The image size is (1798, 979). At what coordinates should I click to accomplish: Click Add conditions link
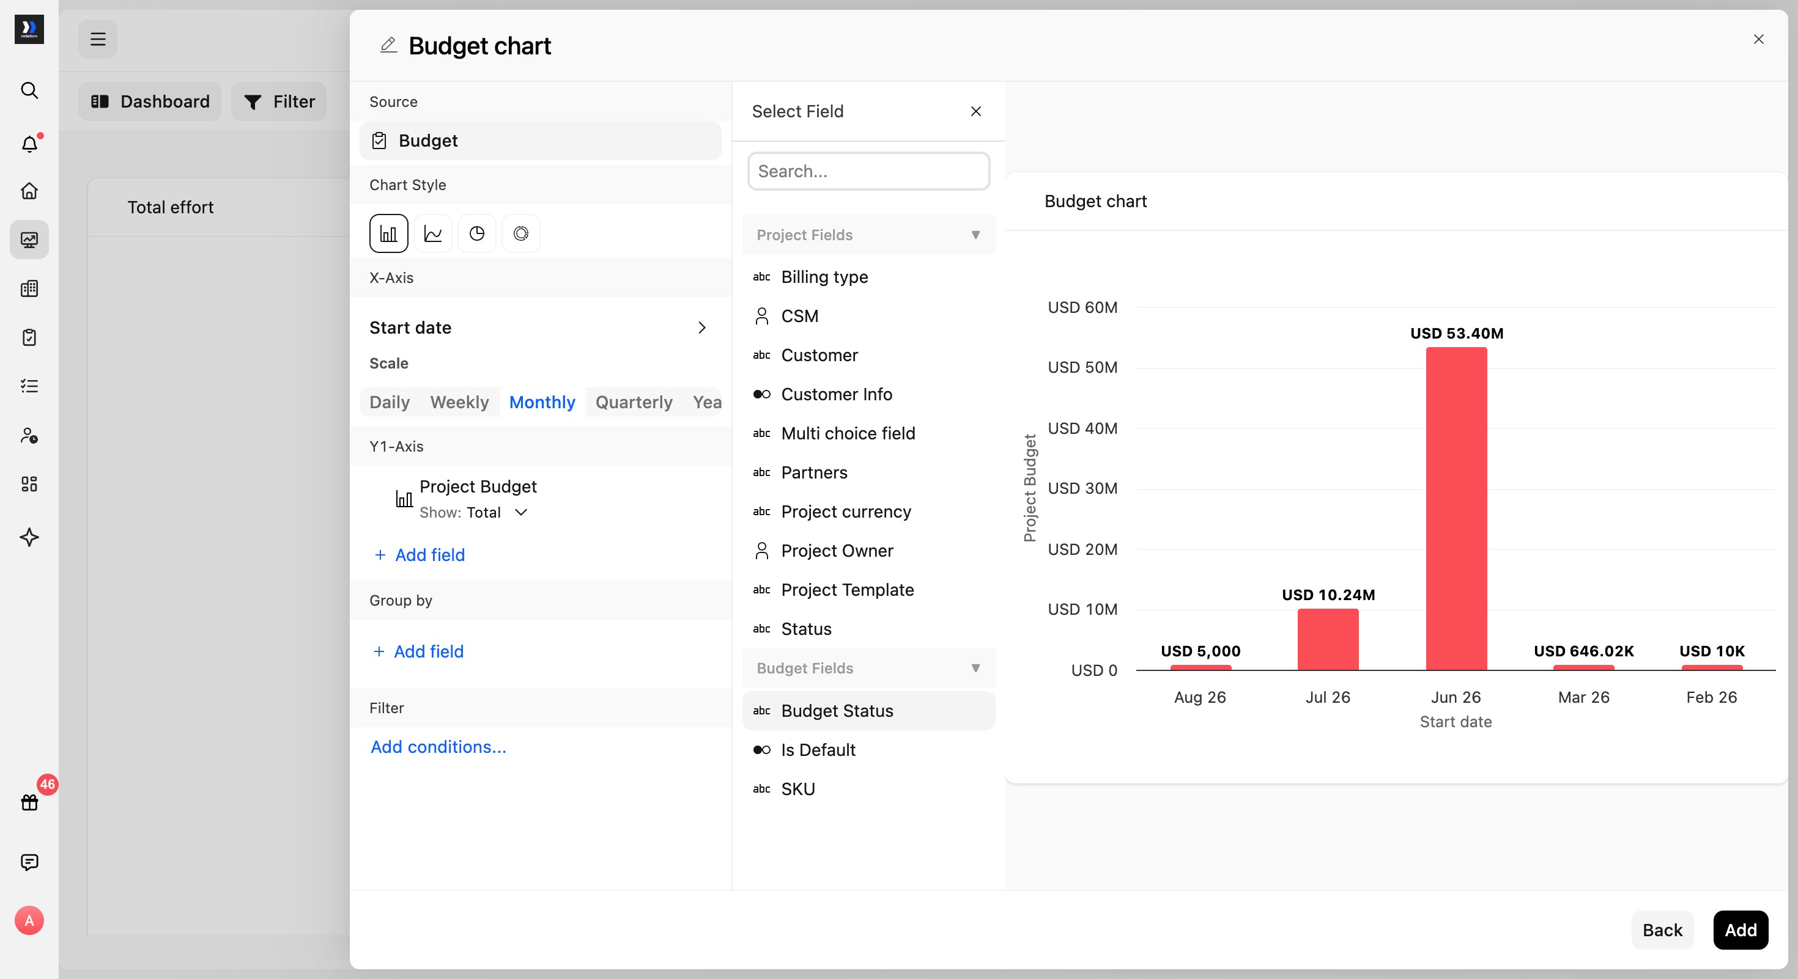(438, 747)
